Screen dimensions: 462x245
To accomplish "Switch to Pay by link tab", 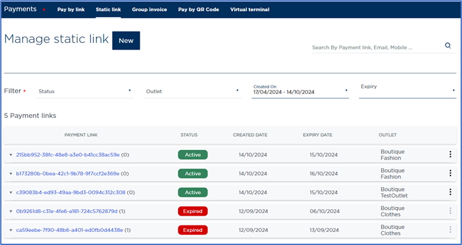I will (71, 9).
